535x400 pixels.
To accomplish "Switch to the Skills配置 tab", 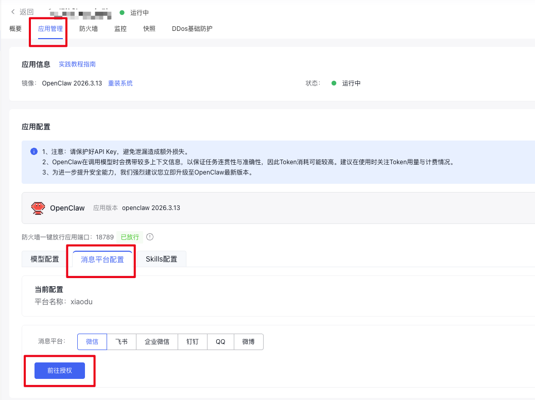I will pyautogui.click(x=161, y=259).
